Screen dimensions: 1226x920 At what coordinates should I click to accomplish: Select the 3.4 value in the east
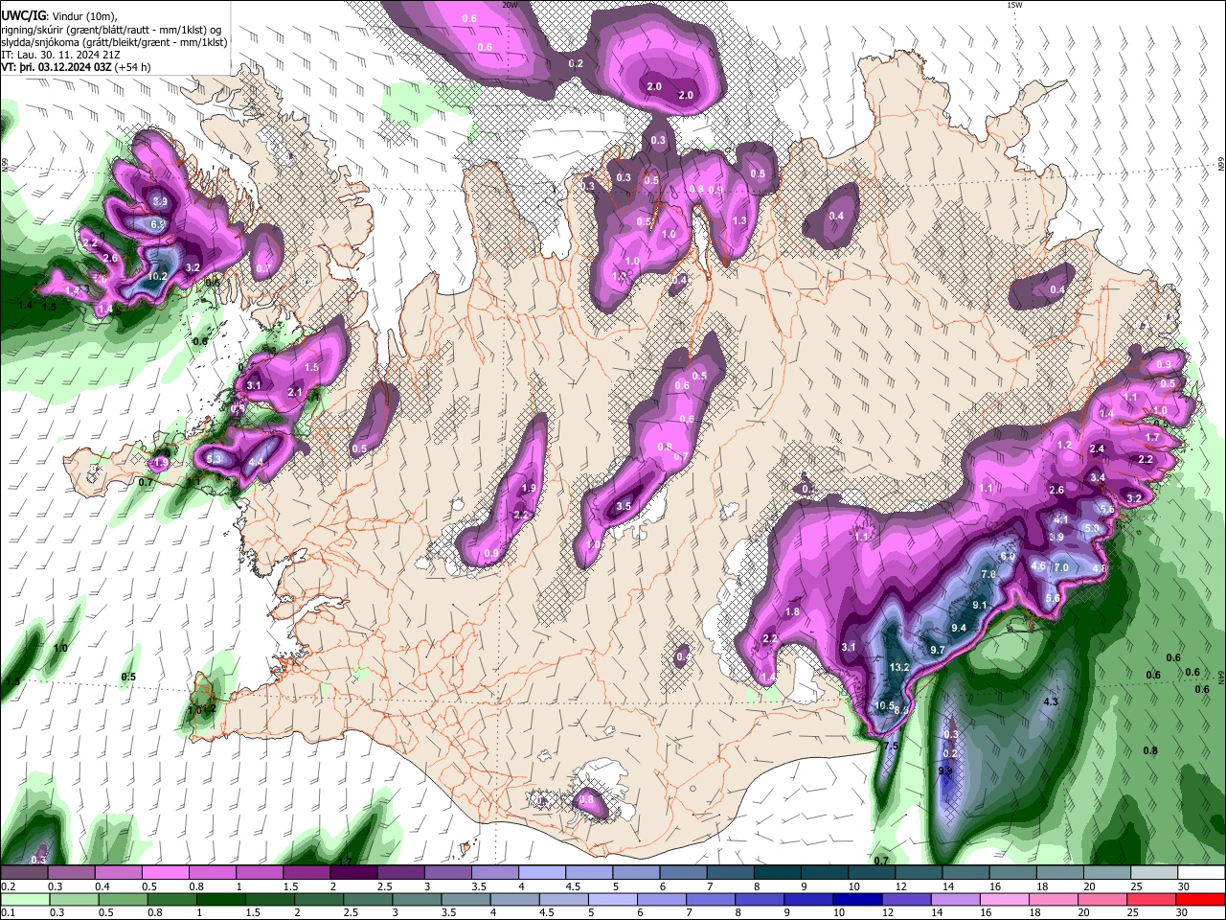click(1098, 477)
